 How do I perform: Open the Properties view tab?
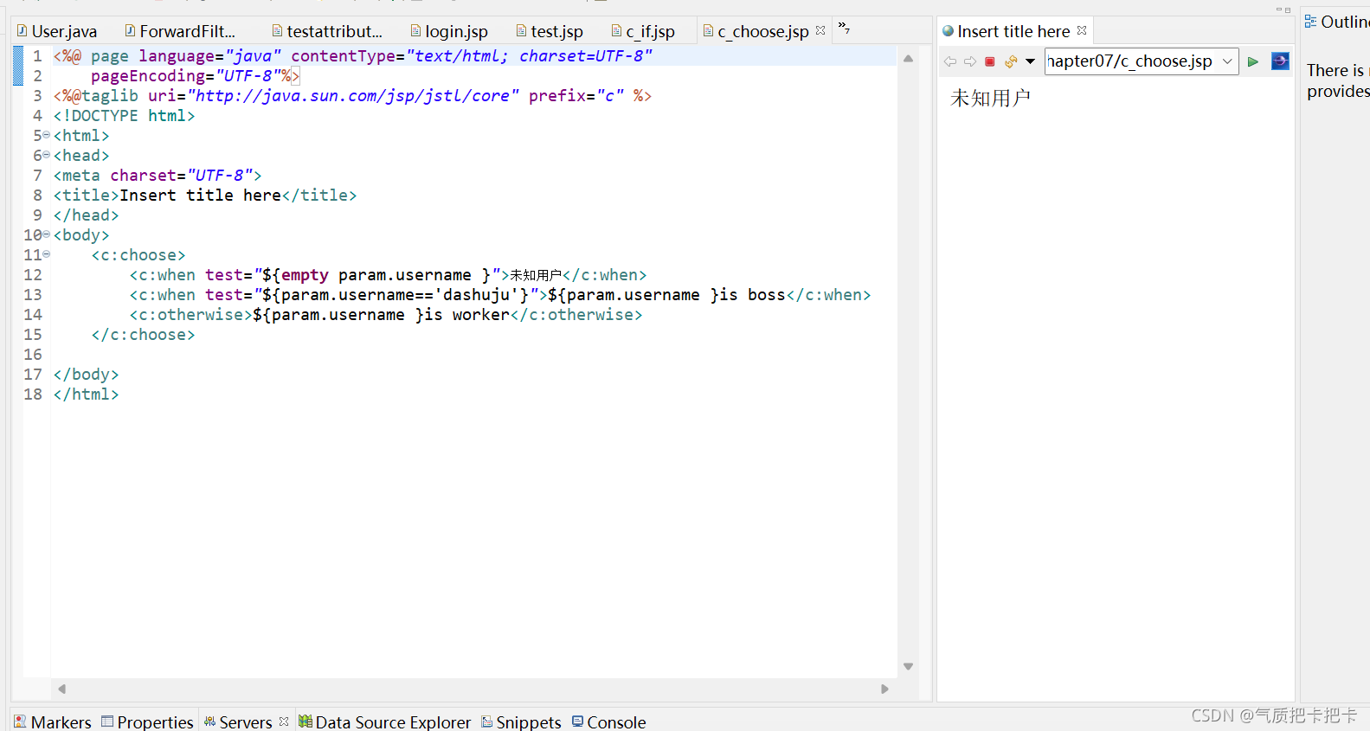[147, 721]
